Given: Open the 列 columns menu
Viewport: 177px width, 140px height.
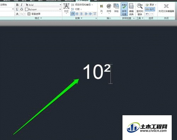Looking at the screenshot, I should coord(102,9).
